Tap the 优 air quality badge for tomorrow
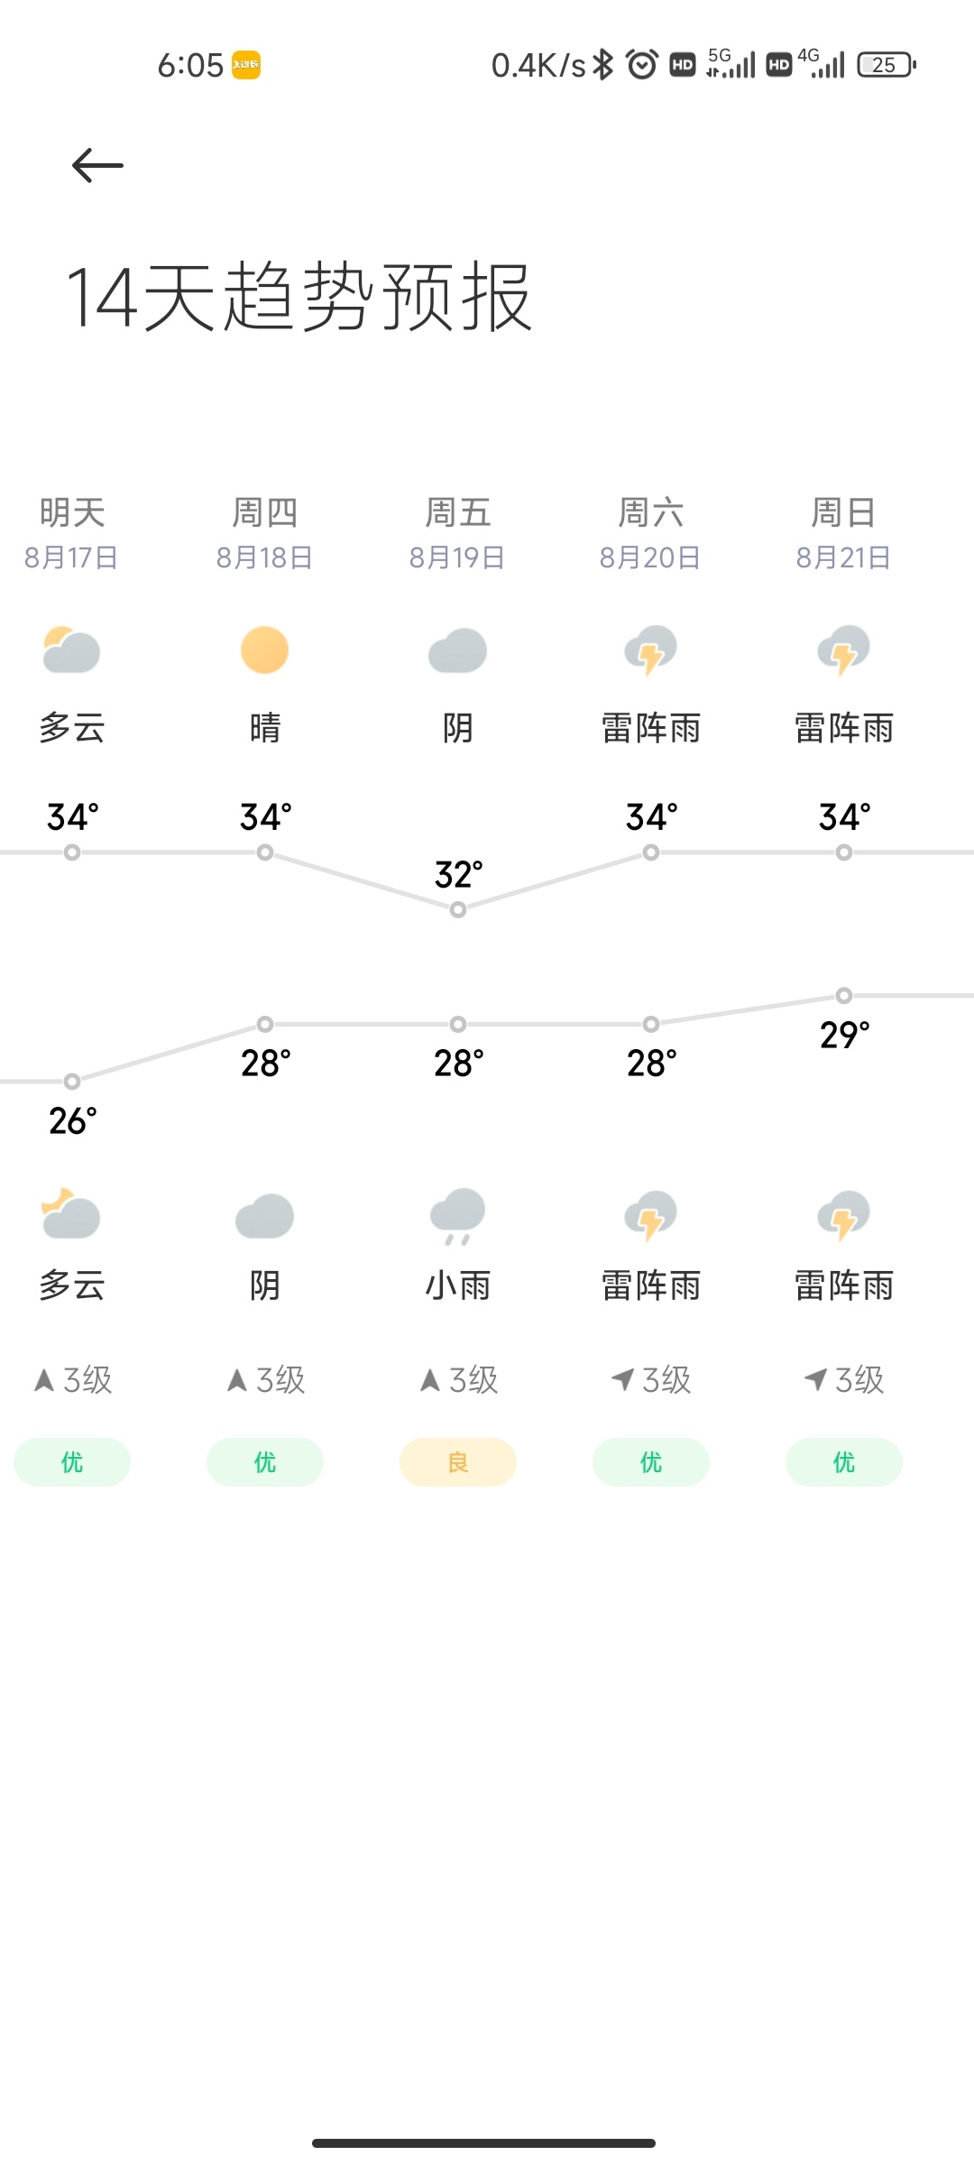This screenshot has height=2165, width=974. (71, 1462)
